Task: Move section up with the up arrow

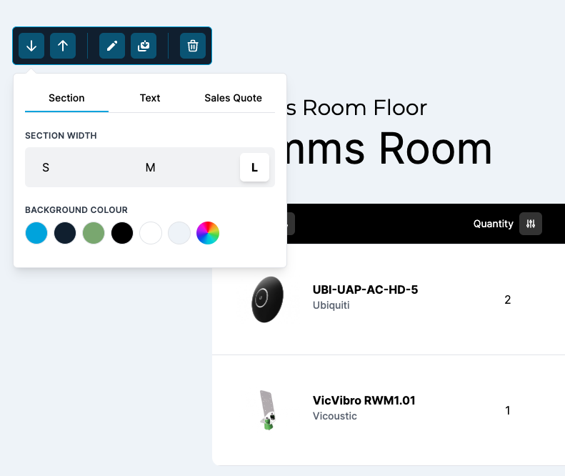Action: coord(63,46)
